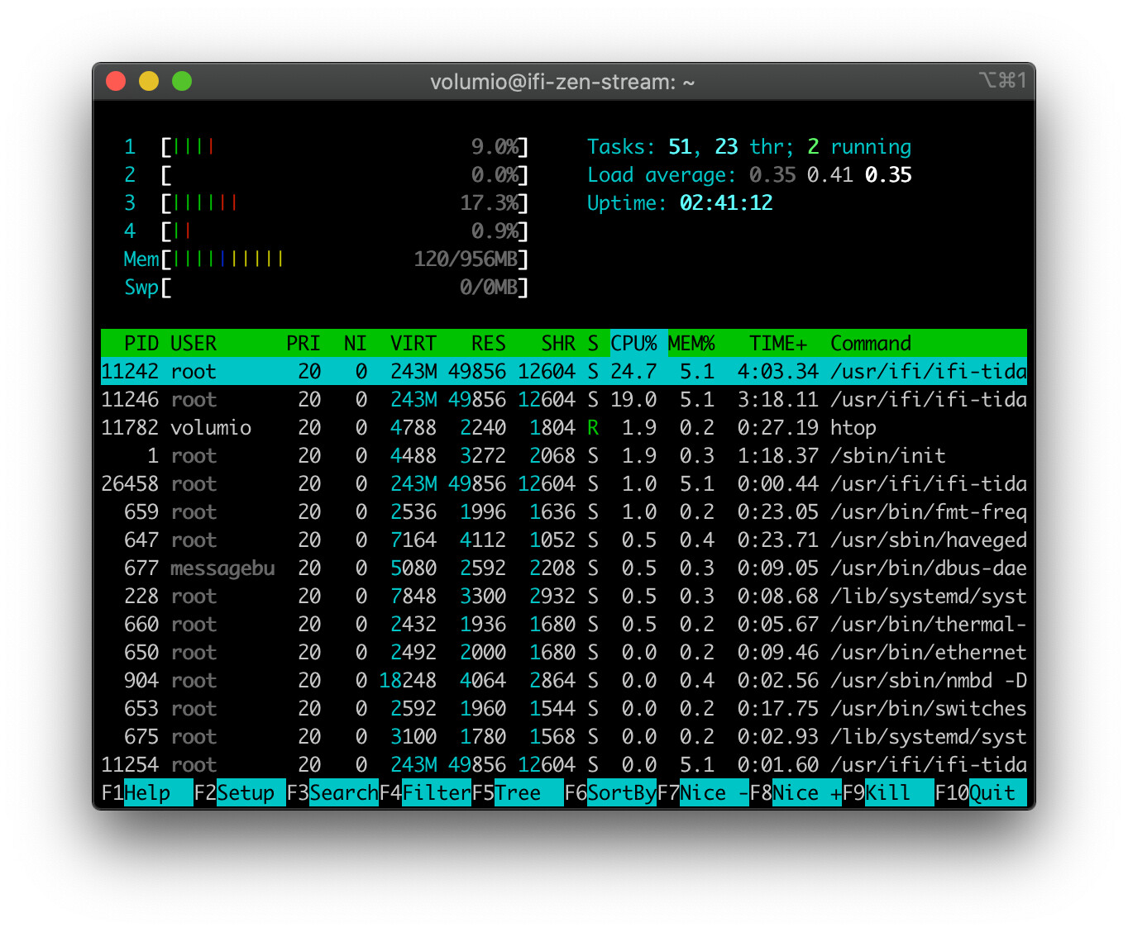Select process row with PID 228
1128x932 pixels.
point(564,597)
